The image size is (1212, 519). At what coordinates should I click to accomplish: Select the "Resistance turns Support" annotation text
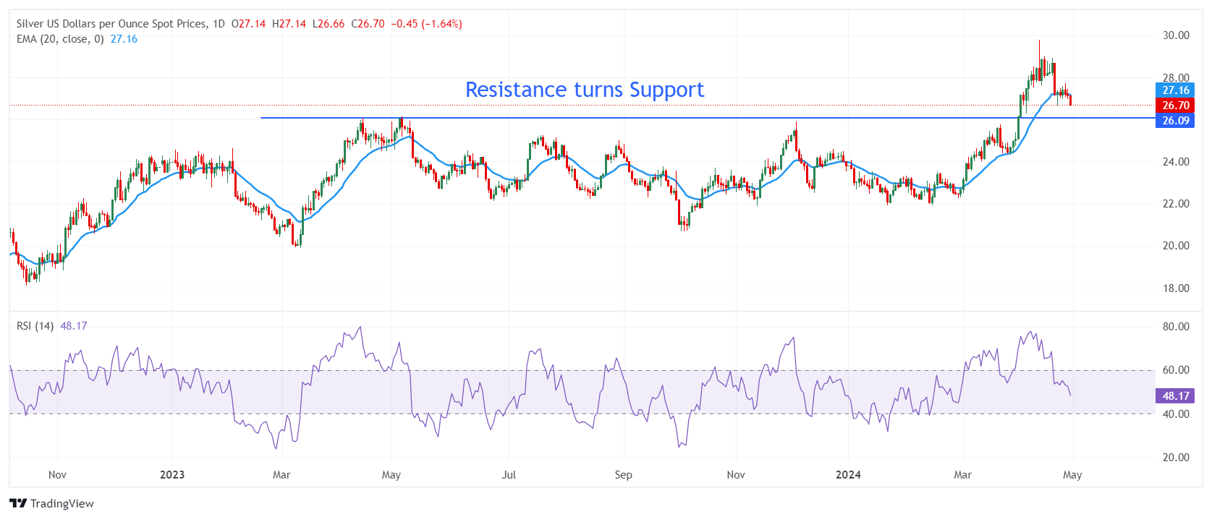(584, 90)
